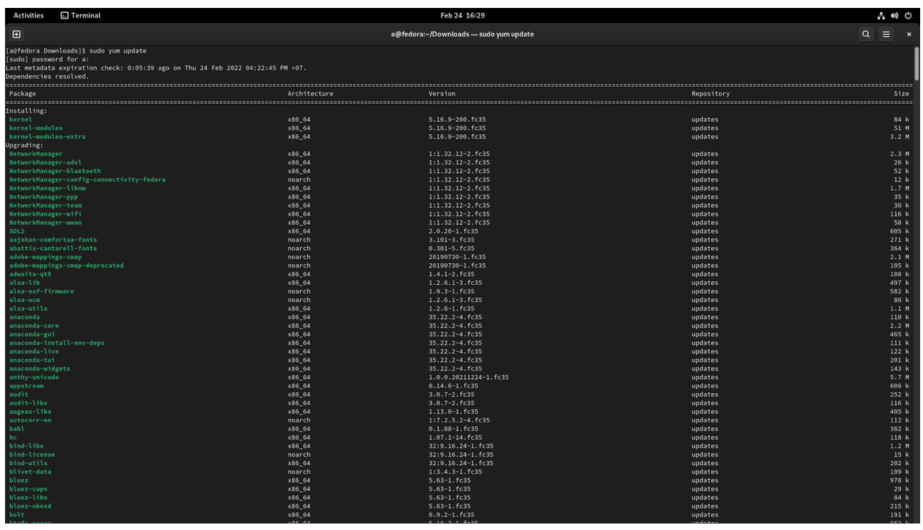Click the Size column header
This screenshot has height=530, width=923.
point(901,94)
